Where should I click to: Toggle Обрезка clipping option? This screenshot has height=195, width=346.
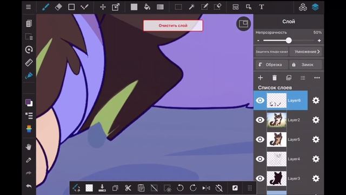[271, 64]
